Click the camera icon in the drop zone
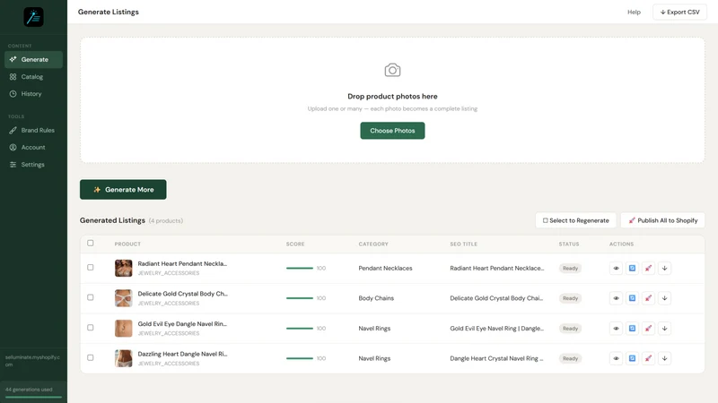 (x=392, y=70)
